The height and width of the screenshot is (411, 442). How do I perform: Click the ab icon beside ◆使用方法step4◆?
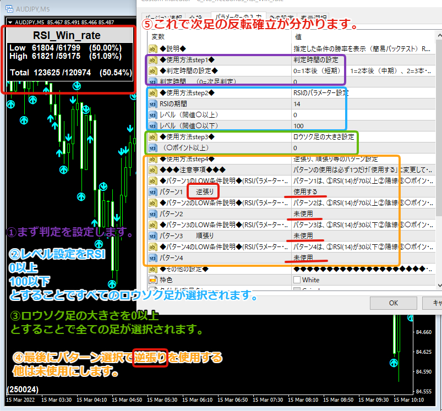(x=152, y=159)
